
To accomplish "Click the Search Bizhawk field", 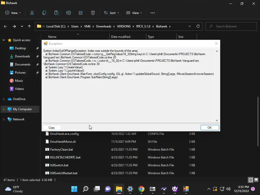I will click(231, 26).
